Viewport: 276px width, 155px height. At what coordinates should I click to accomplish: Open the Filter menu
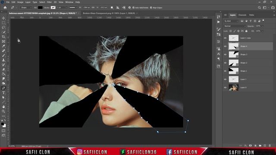coord(49,2)
